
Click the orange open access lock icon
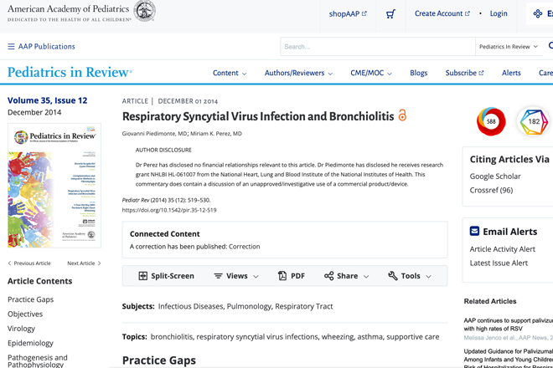click(402, 115)
